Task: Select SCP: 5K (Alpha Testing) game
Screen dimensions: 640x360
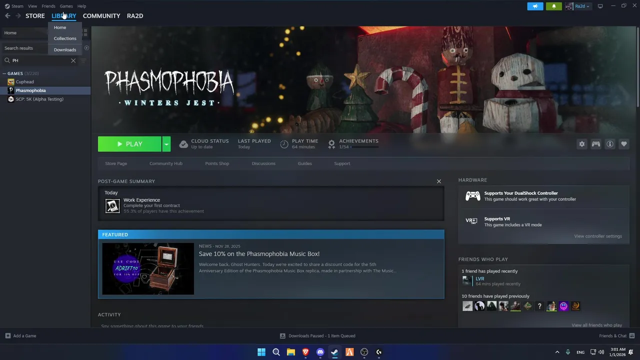Action: pyautogui.click(x=39, y=99)
